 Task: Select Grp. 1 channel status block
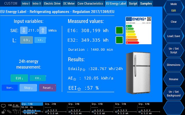click(32, 108)
